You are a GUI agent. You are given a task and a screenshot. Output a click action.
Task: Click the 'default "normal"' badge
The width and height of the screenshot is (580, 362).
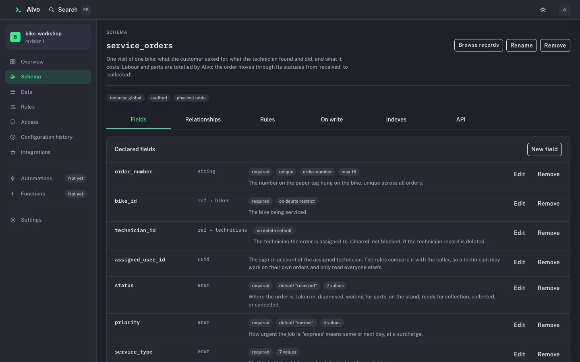[296, 323]
